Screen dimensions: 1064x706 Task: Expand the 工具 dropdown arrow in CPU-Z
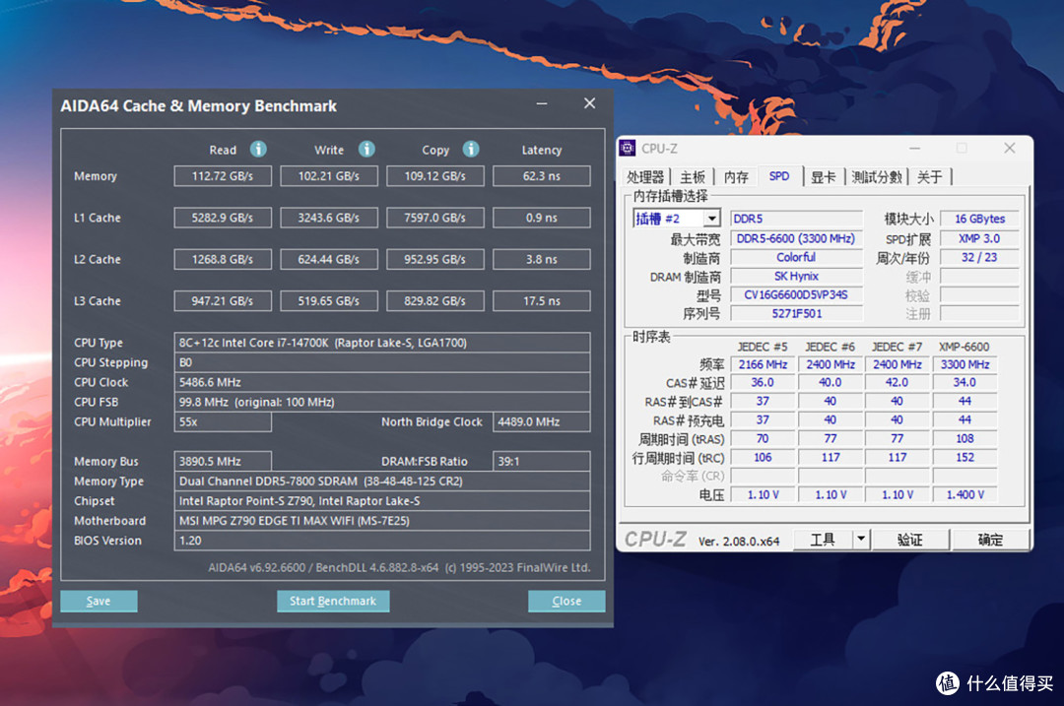860,540
